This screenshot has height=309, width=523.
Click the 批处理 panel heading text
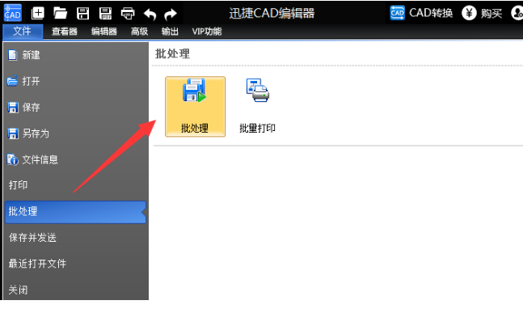pos(172,53)
